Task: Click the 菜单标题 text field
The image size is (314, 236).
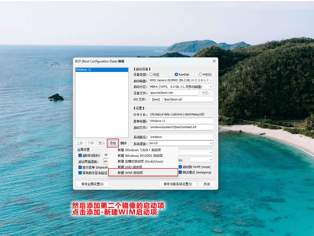Action: click(x=181, y=121)
